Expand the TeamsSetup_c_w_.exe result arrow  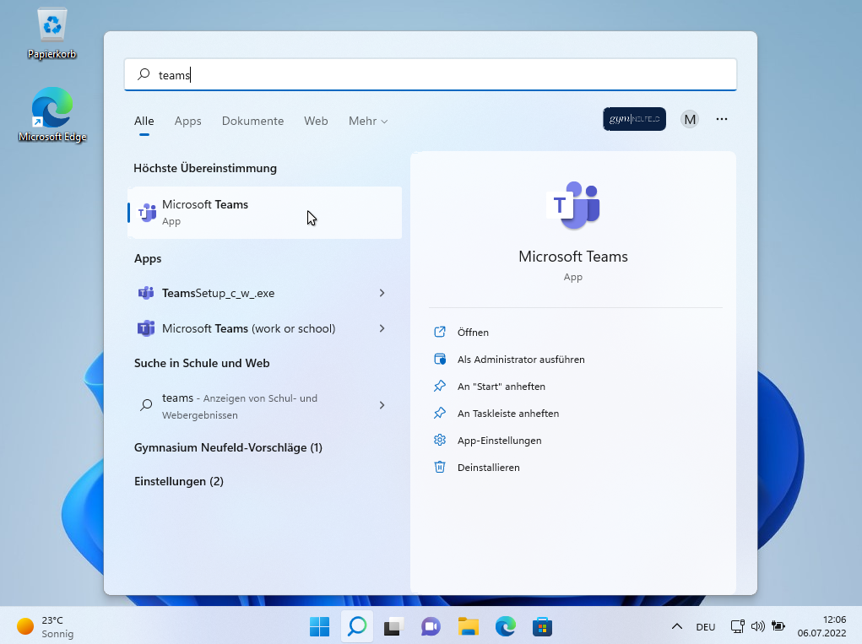click(382, 293)
